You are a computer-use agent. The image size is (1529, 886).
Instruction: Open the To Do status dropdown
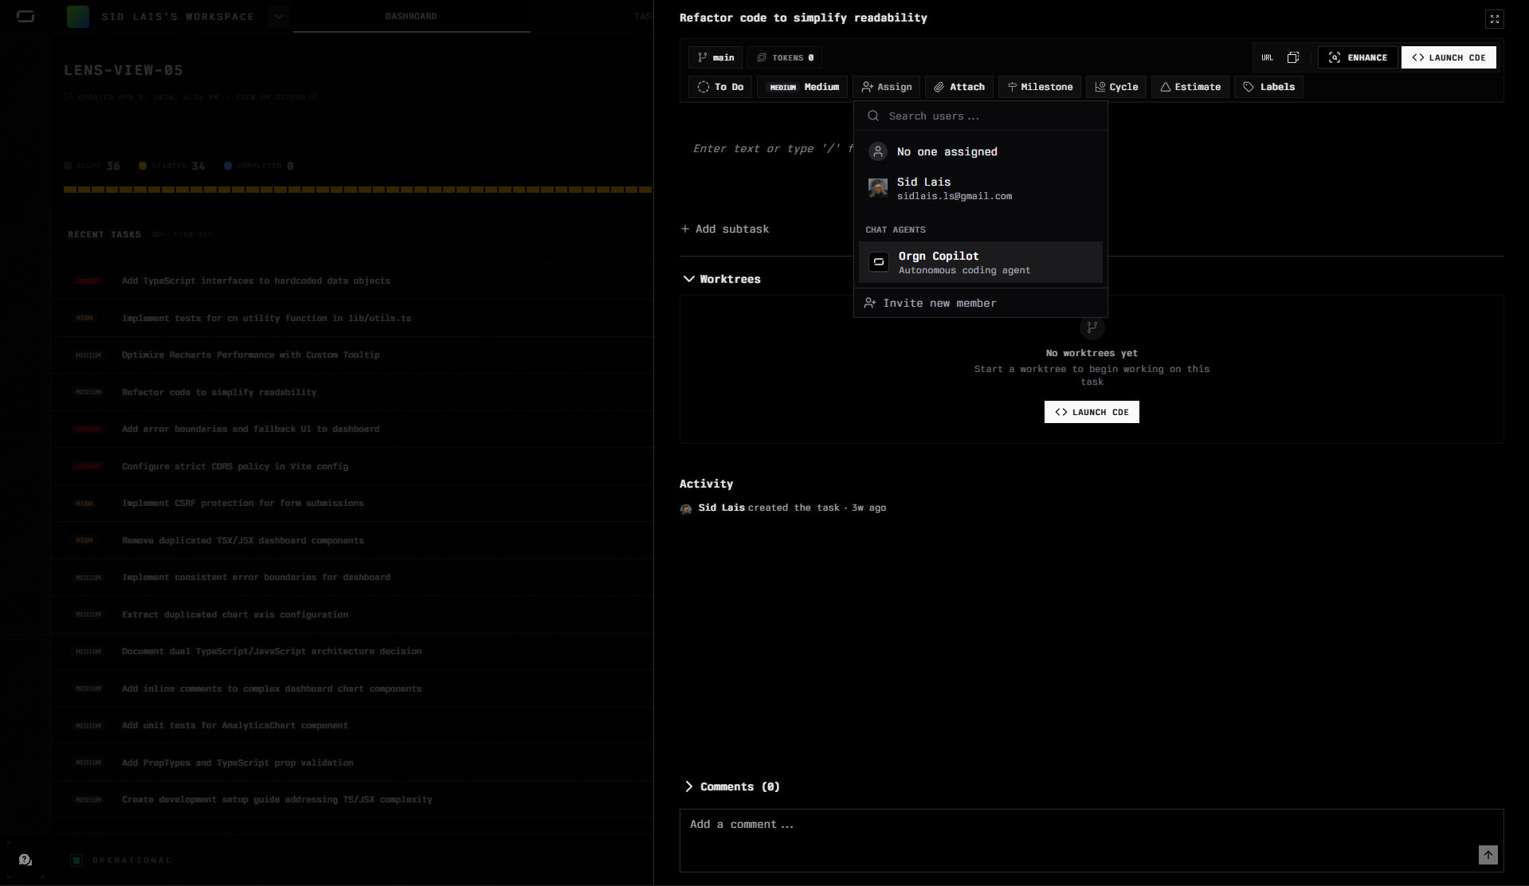[720, 87]
